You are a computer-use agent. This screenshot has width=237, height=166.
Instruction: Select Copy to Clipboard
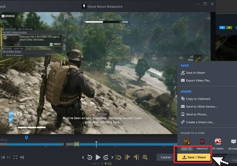pos(196,99)
